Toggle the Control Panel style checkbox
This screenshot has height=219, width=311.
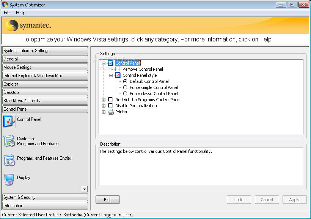(118, 75)
